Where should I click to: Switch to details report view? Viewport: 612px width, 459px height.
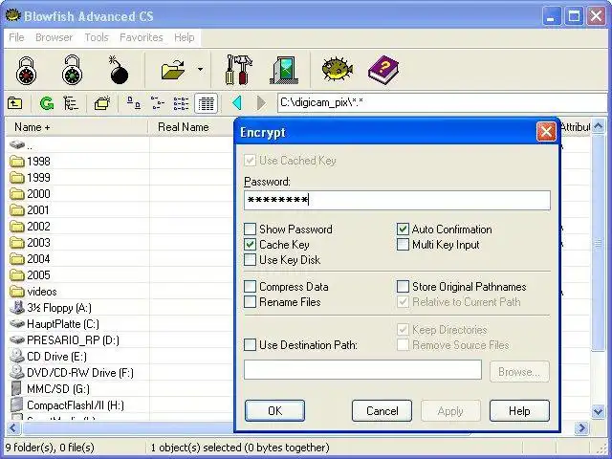(207, 103)
